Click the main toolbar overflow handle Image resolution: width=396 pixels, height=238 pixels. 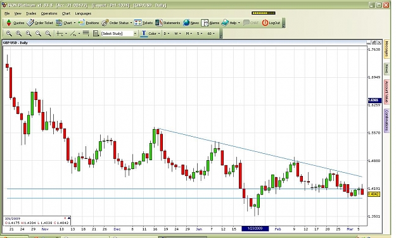coord(284,23)
